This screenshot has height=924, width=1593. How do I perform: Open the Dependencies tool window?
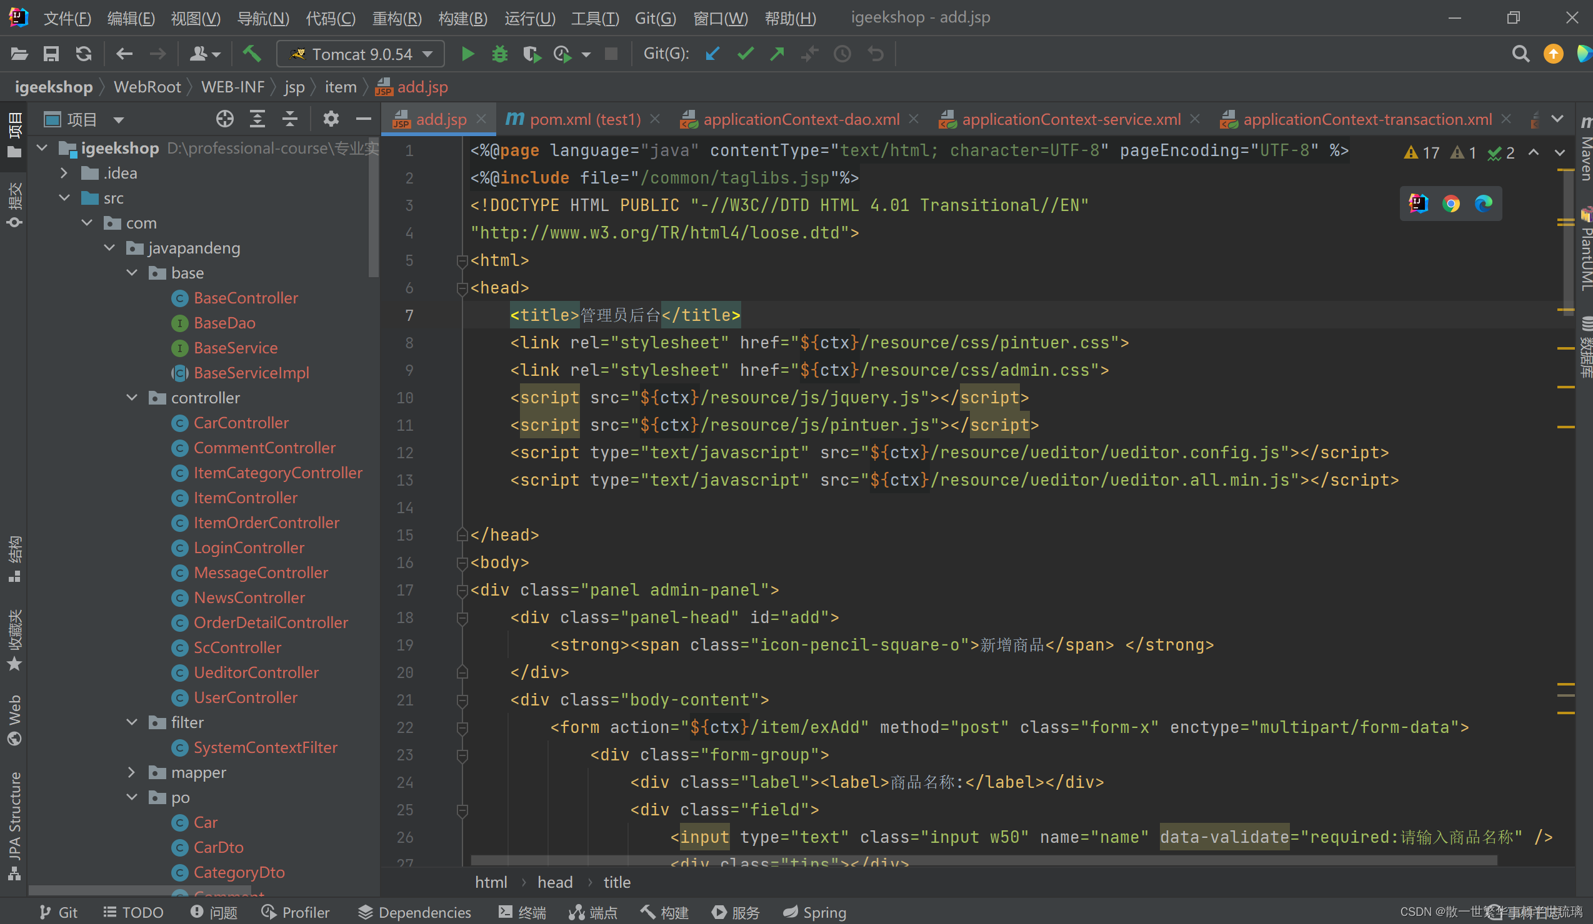click(x=415, y=912)
